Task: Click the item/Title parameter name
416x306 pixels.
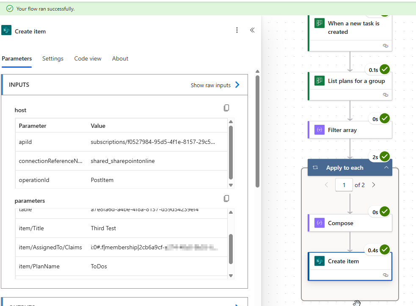Action: point(31,228)
